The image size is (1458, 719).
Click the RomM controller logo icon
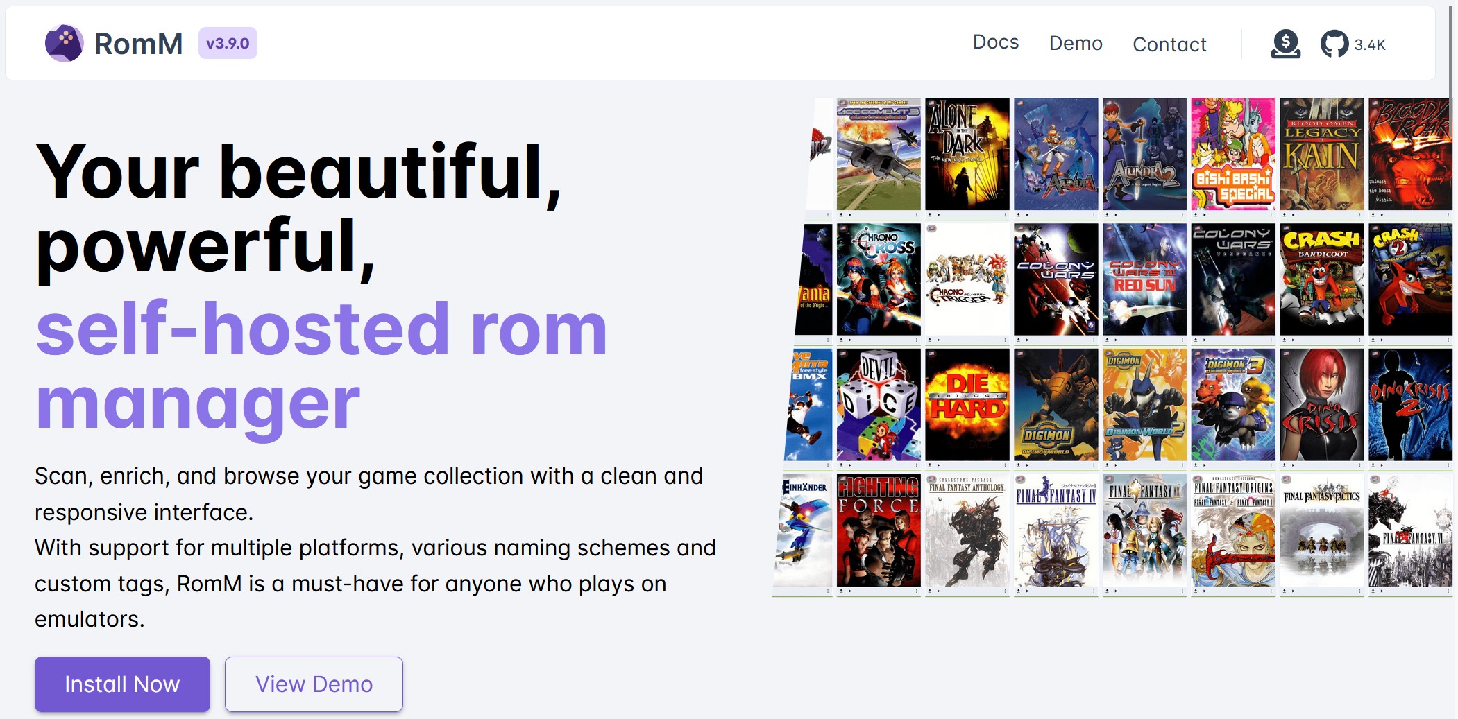tap(64, 43)
